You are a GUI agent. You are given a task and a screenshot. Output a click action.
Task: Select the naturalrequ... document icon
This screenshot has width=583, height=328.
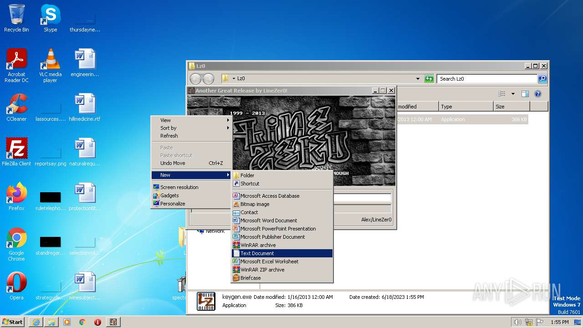click(x=85, y=152)
